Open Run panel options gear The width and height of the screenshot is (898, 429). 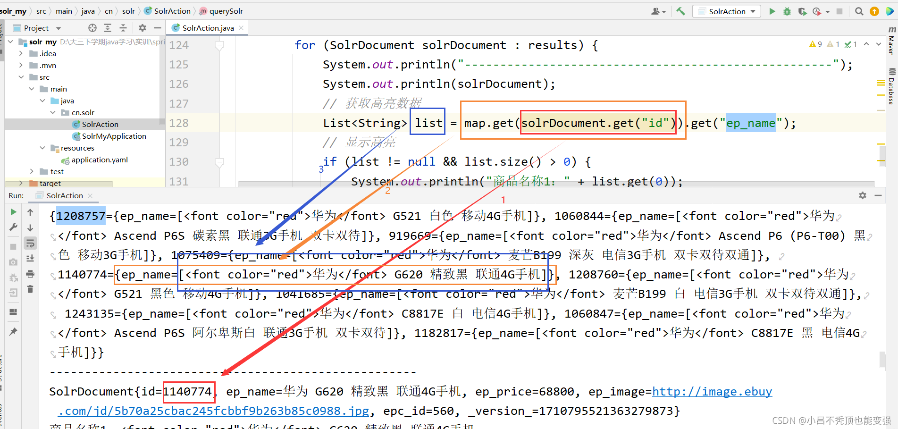(x=863, y=195)
